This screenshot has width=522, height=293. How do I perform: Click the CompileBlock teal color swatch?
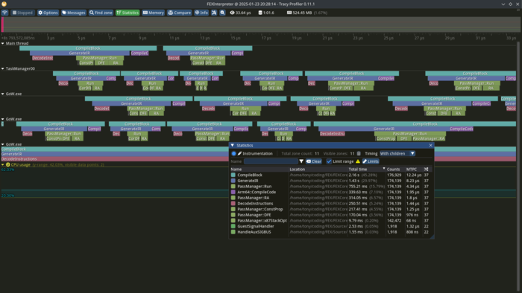(x=233, y=175)
